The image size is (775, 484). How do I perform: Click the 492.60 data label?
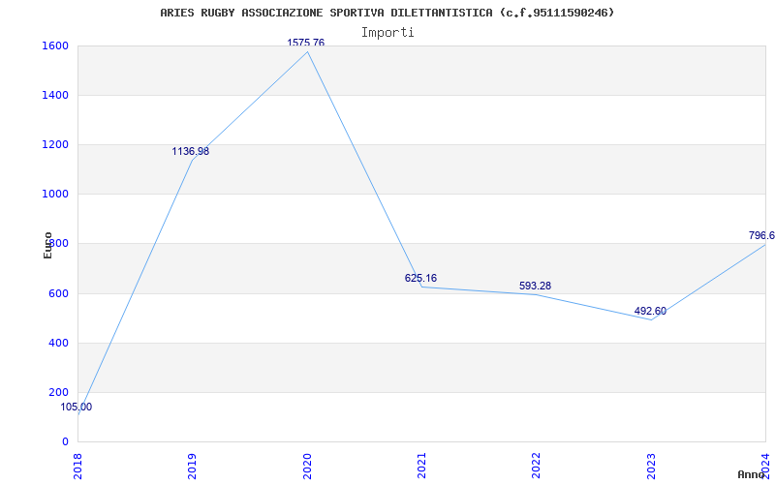(650, 311)
